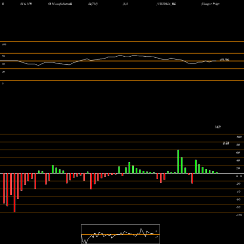Click the tallest green MR histogram bar

point(178,162)
